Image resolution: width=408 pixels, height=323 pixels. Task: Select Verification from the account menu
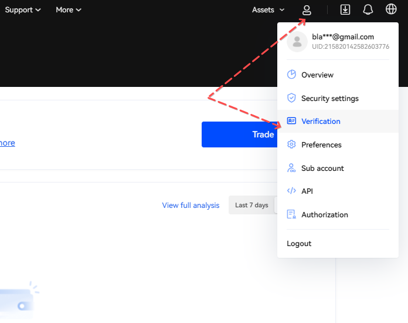point(321,121)
